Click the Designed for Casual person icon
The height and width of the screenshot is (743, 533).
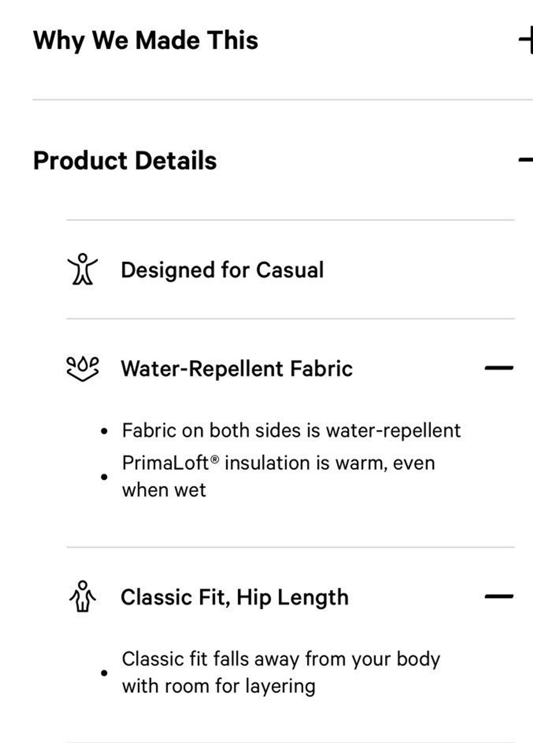pyautogui.click(x=83, y=269)
